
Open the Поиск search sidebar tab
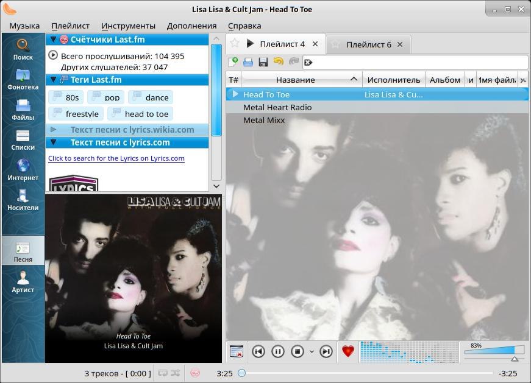pyautogui.click(x=23, y=49)
